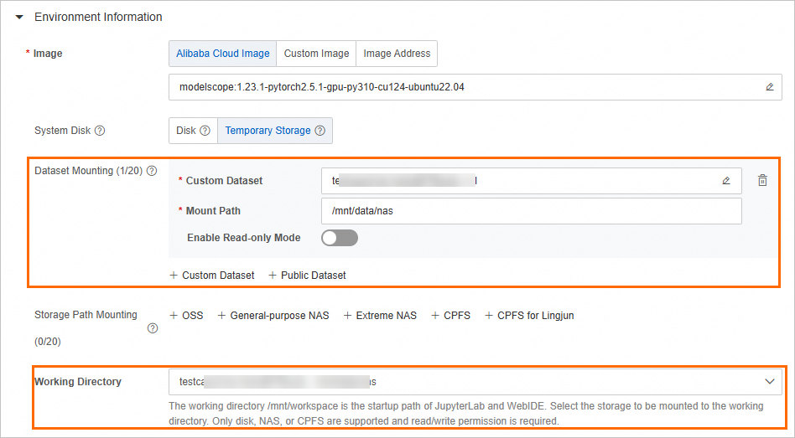Choose the Disk system disk option
Screen dimensions: 795x438
192,131
